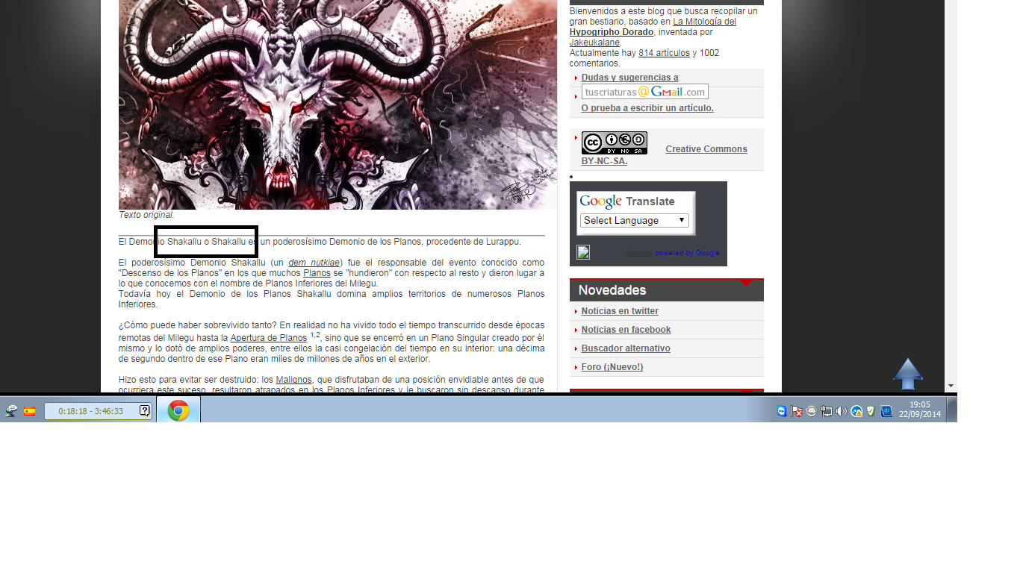Open the Select Language dropdown
This screenshot has width=1020, height=573.
point(635,220)
